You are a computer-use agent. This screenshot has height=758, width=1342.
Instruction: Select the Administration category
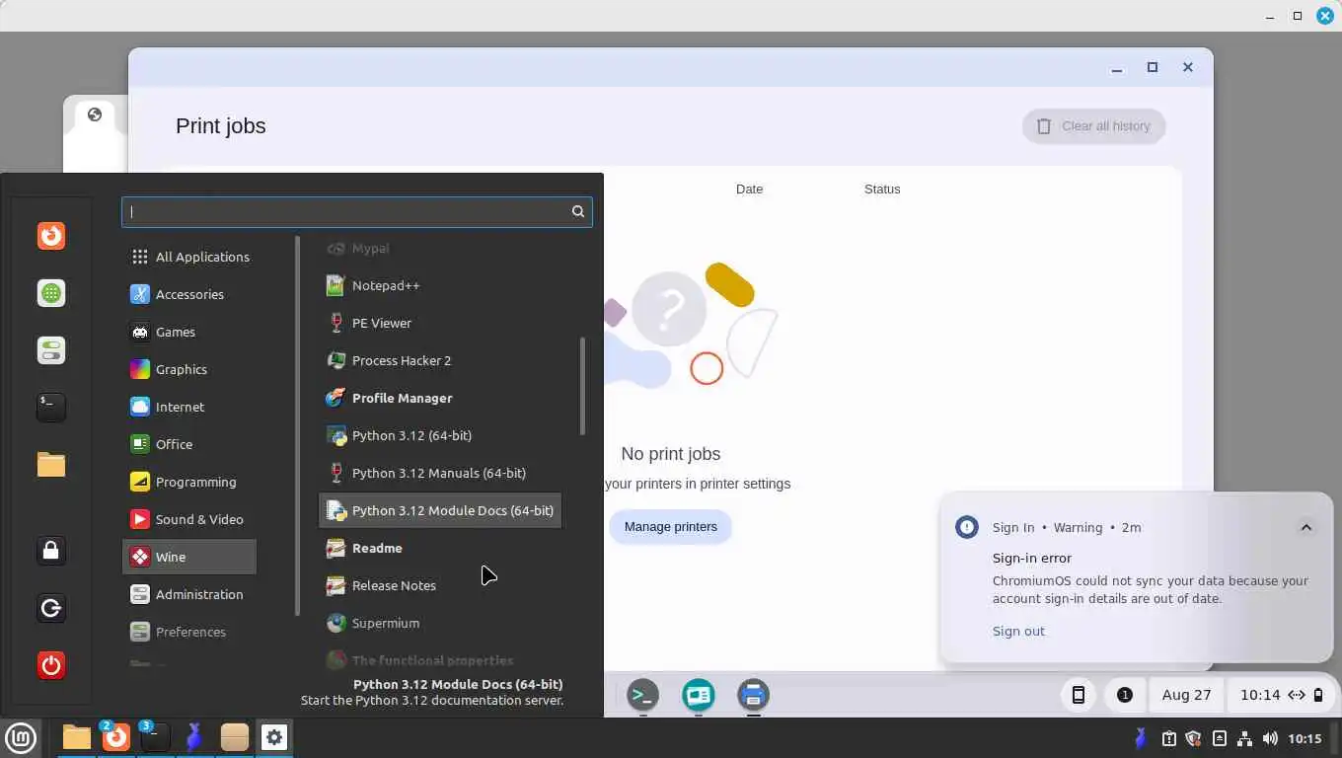point(188,594)
